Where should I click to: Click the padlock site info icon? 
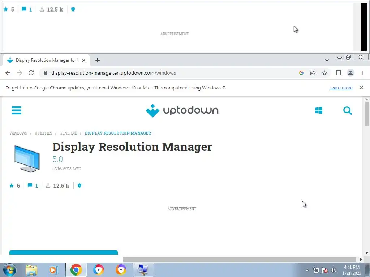[x=46, y=73]
